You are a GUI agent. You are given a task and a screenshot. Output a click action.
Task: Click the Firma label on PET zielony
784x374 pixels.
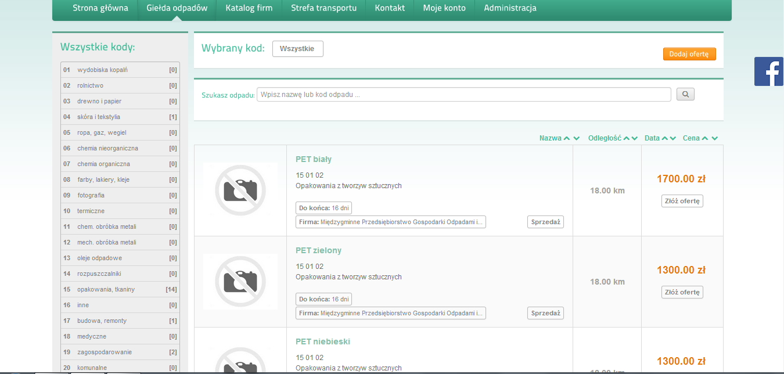point(391,313)
